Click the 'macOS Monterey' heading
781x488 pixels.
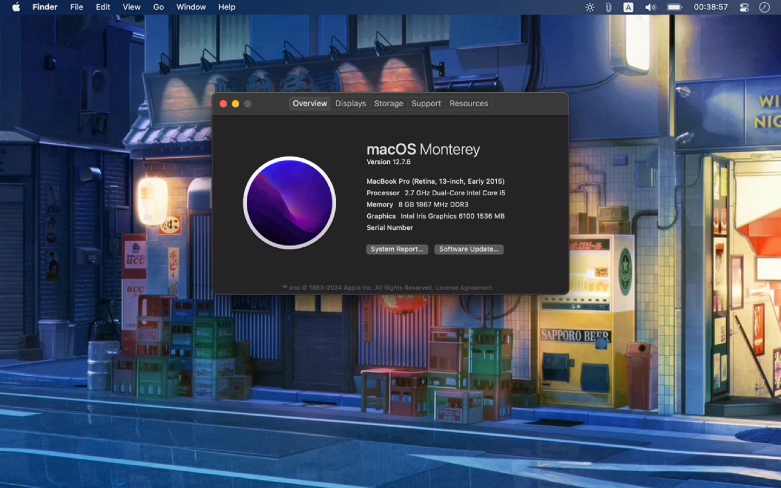pos(423,149)
